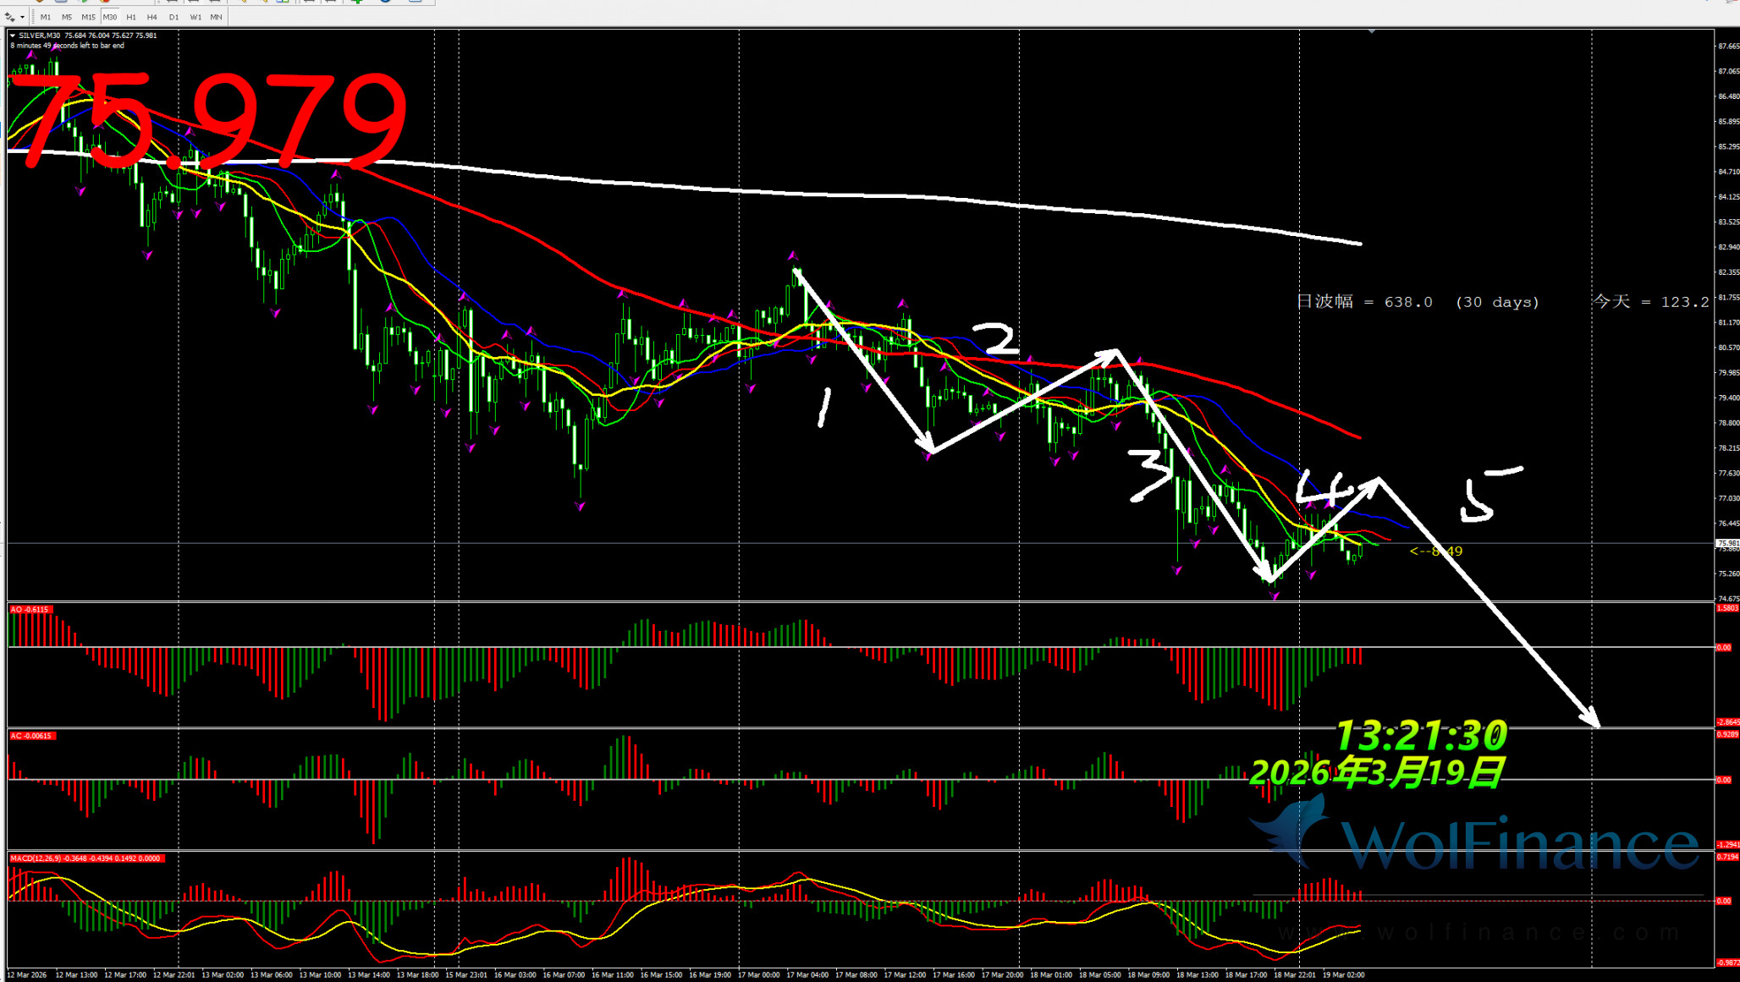Image resolution: width=1740 pixels, height=982 pixels.
Task: Select the AO indicator label
Action: [30, 609]
